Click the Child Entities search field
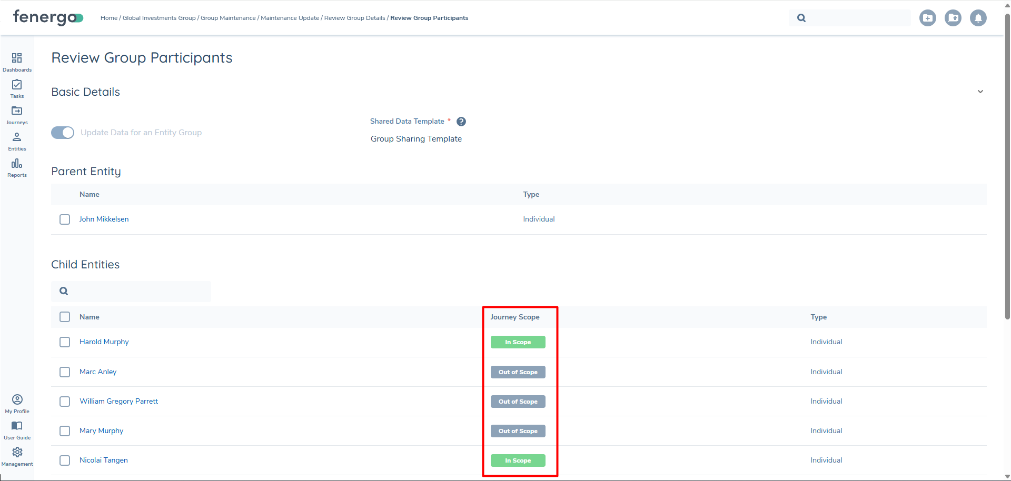The image size is (1011, 481). 137,291
